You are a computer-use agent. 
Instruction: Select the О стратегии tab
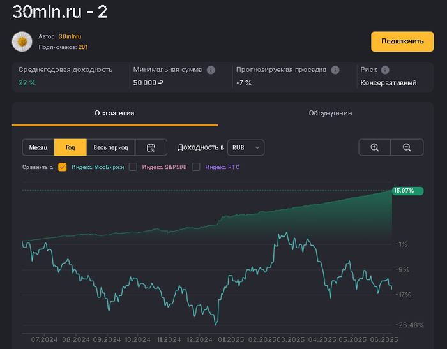115,113
